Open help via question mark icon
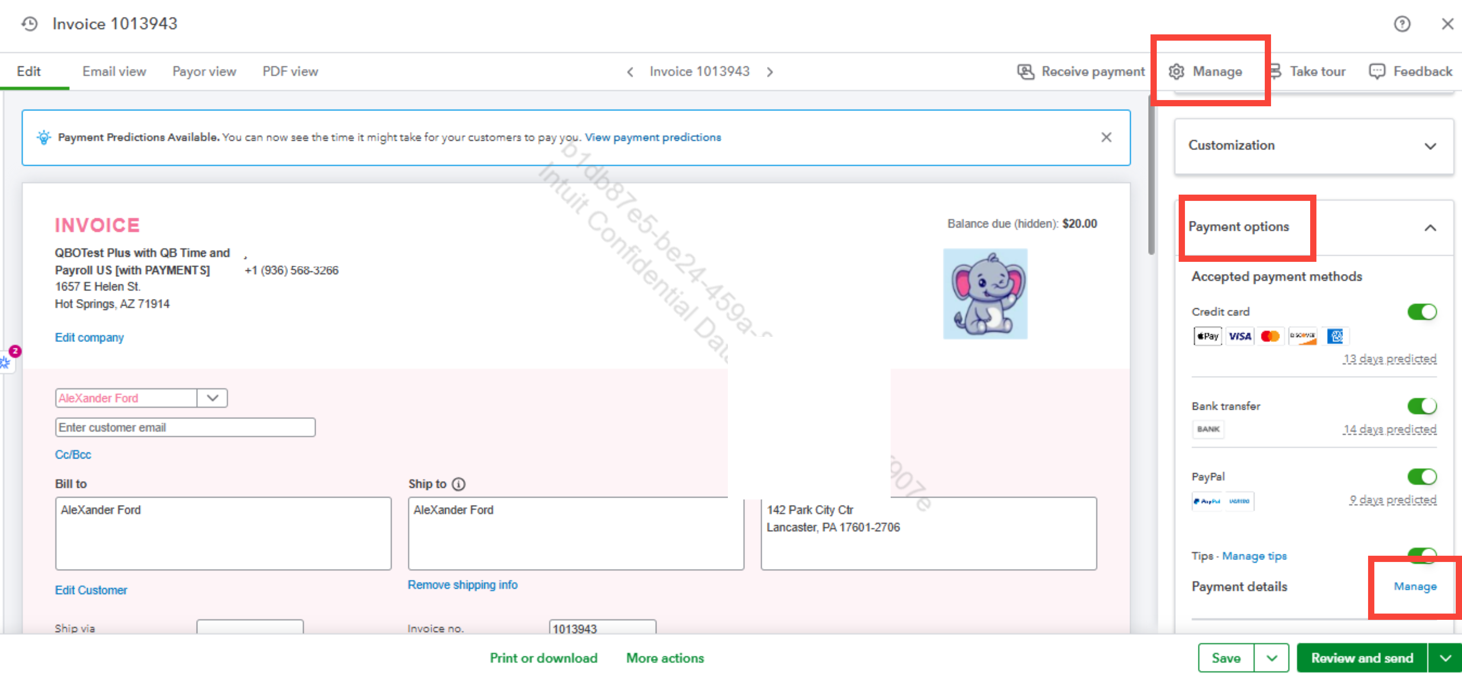The width and height of the screenshot is (1462, 680). click(1402, 24)
